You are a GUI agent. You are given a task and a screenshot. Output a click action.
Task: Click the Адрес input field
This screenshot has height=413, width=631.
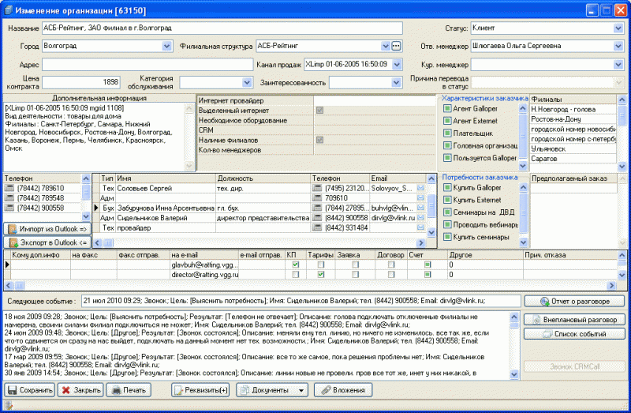tap(147, 65)
